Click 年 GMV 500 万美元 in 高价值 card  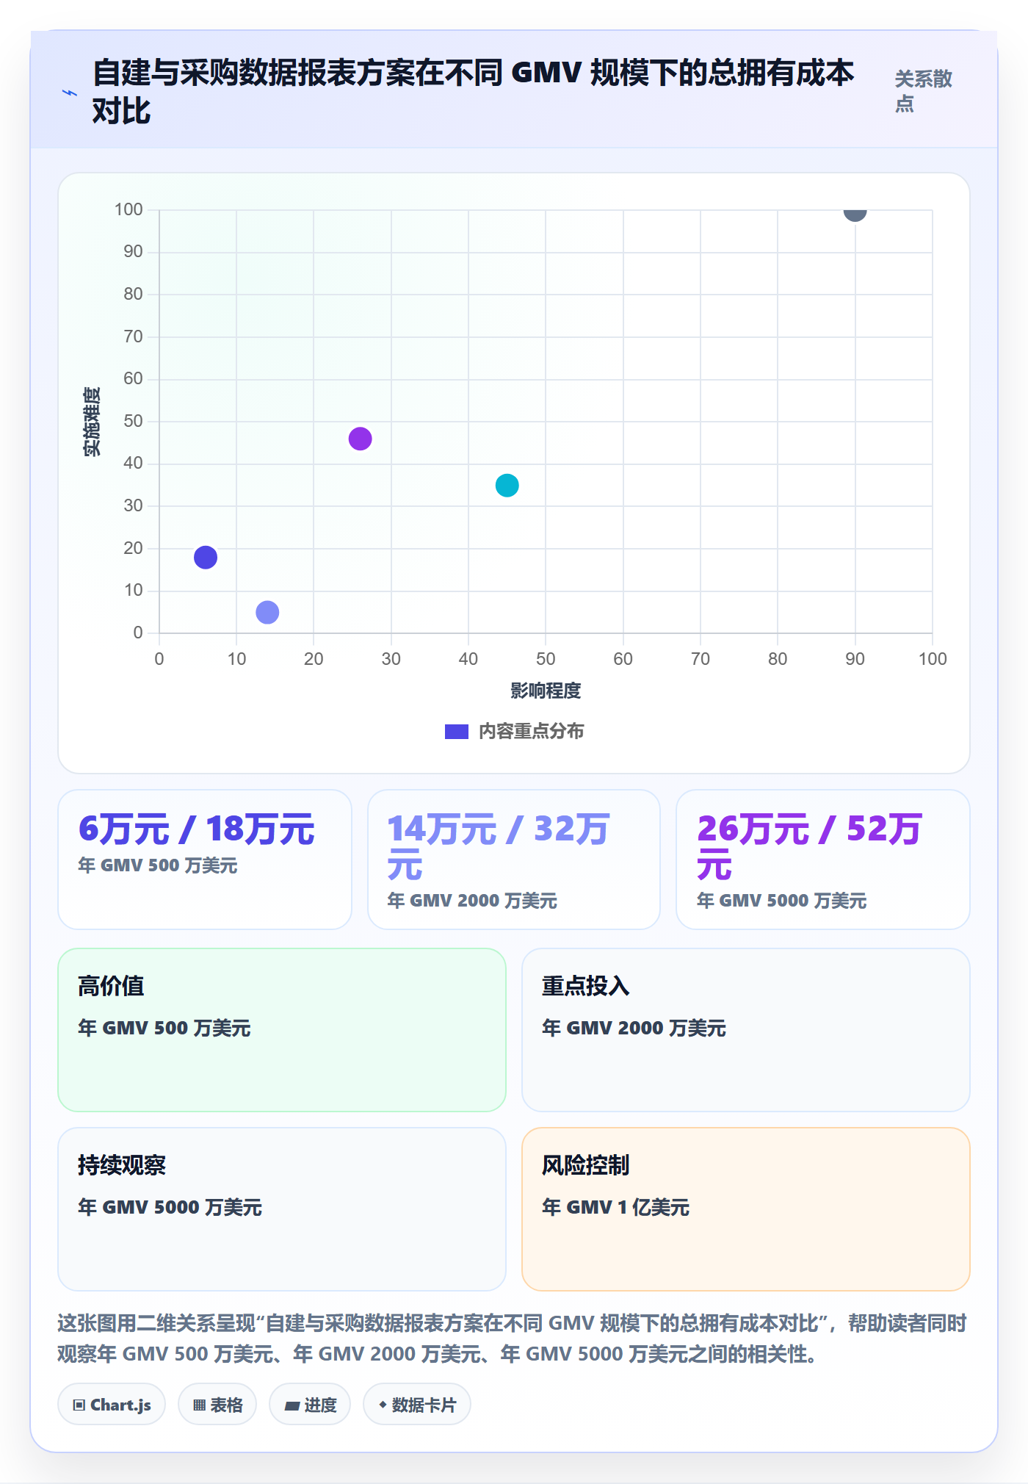pyautogui.click(x=164, y=1028)
